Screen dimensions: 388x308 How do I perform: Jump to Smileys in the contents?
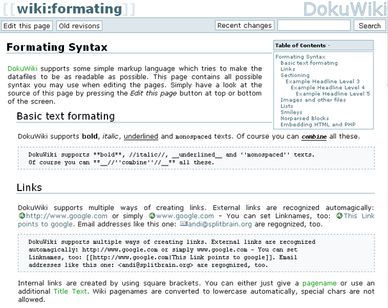click(291, 112)
